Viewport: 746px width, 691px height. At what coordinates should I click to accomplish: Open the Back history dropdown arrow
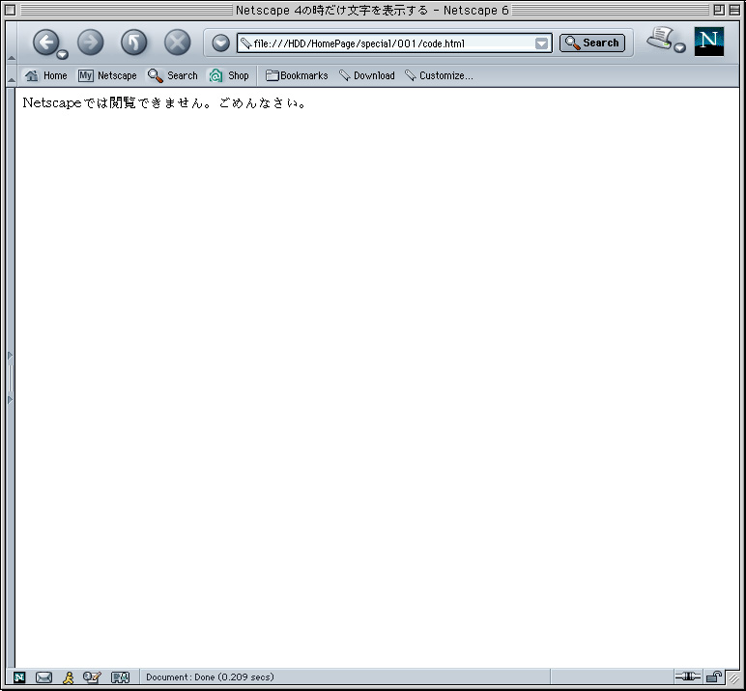[x=62, y=55]
